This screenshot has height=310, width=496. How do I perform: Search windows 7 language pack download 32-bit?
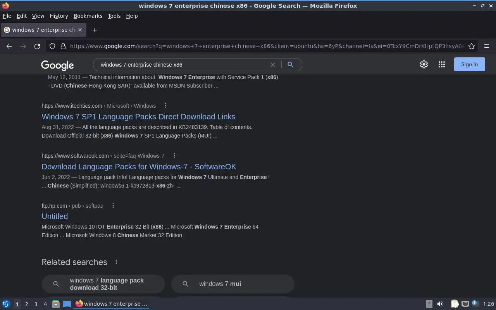(103, 284)
